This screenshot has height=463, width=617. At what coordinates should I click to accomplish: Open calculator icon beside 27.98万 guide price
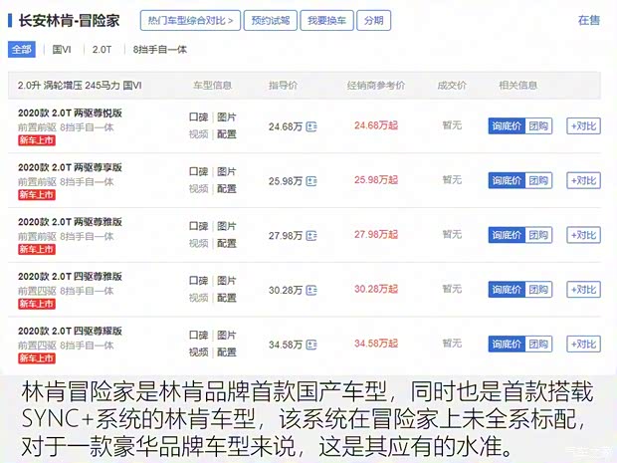tap(311, 236)
